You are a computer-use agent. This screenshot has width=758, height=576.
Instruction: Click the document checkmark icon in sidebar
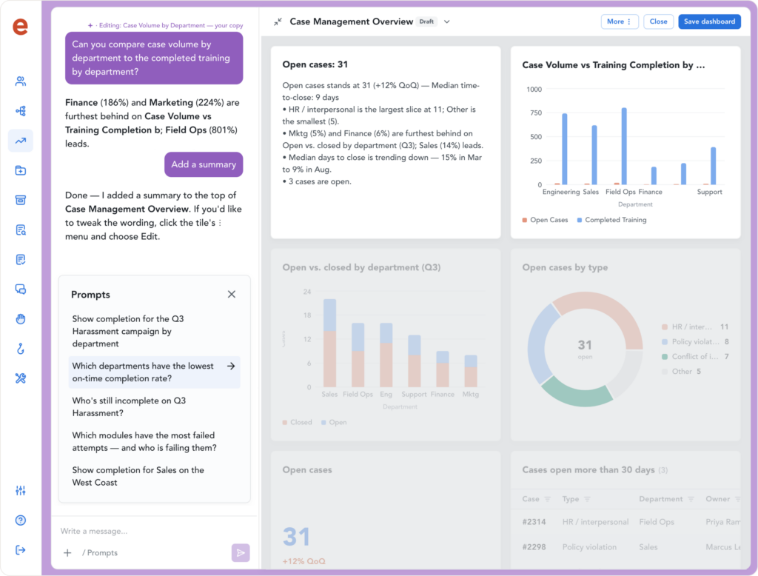point(20,260)
